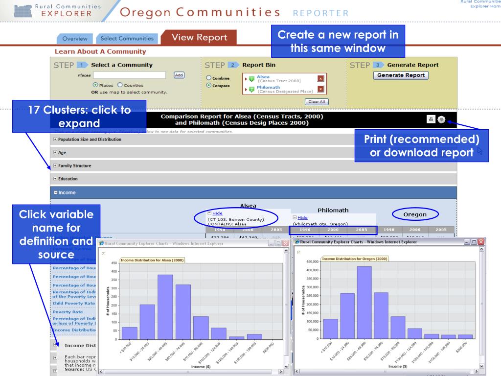Click scroll-left arrow in Oregon chart window
Screen dimensions: 501x376
tap(297, 371)
